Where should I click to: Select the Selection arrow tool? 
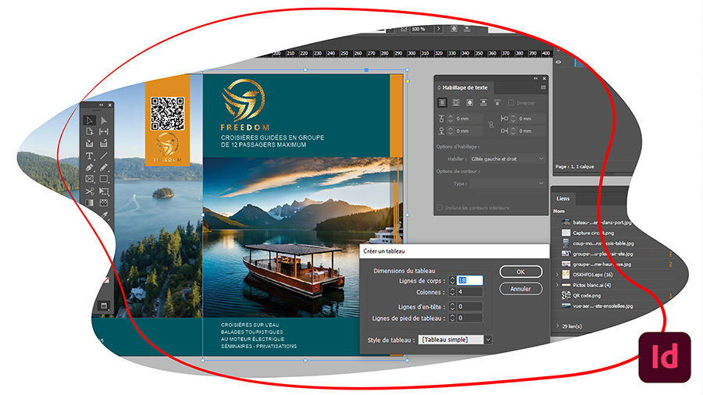coord(90,120)
